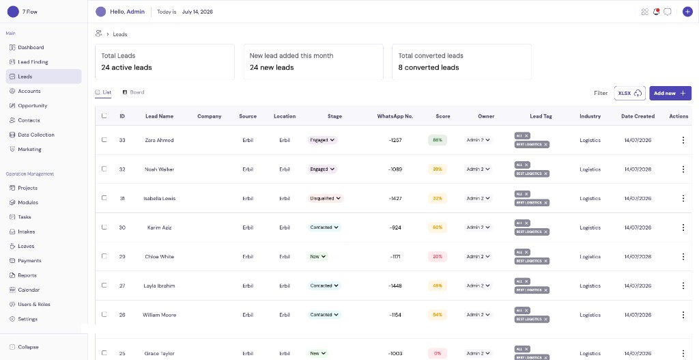Check the box for lead ID 32

coord(104,169)
